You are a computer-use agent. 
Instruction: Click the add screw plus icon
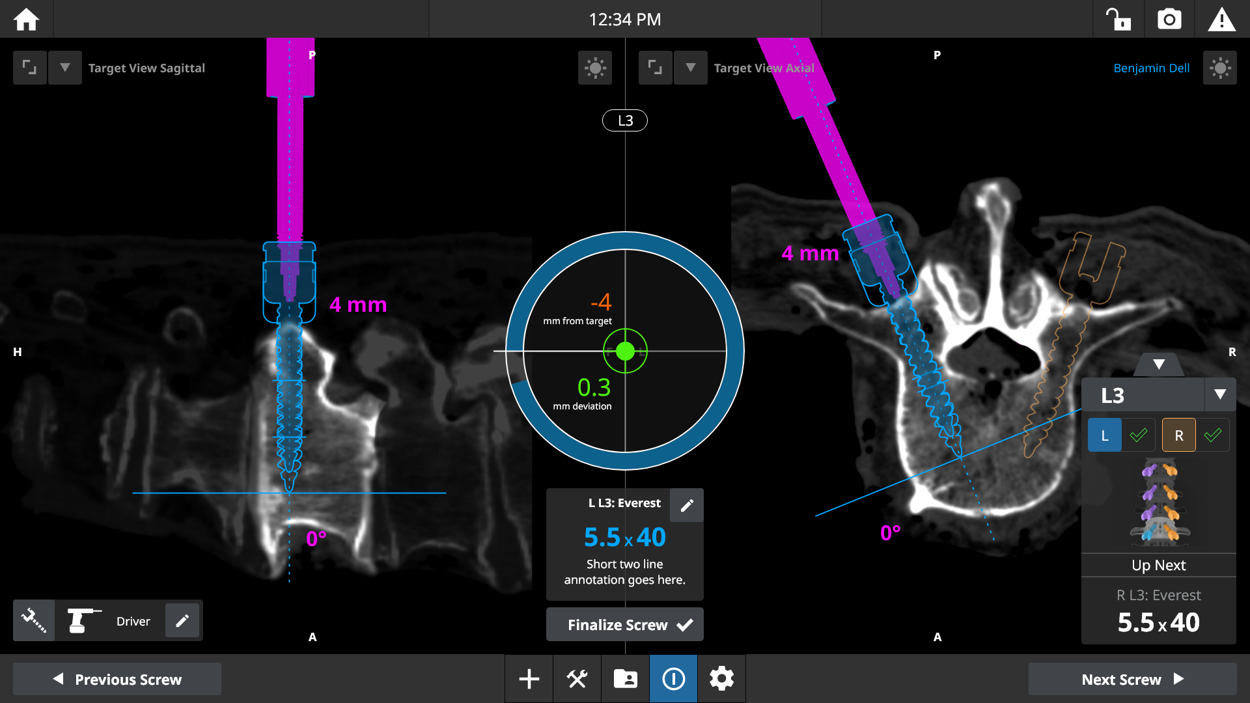coord(528,678)
